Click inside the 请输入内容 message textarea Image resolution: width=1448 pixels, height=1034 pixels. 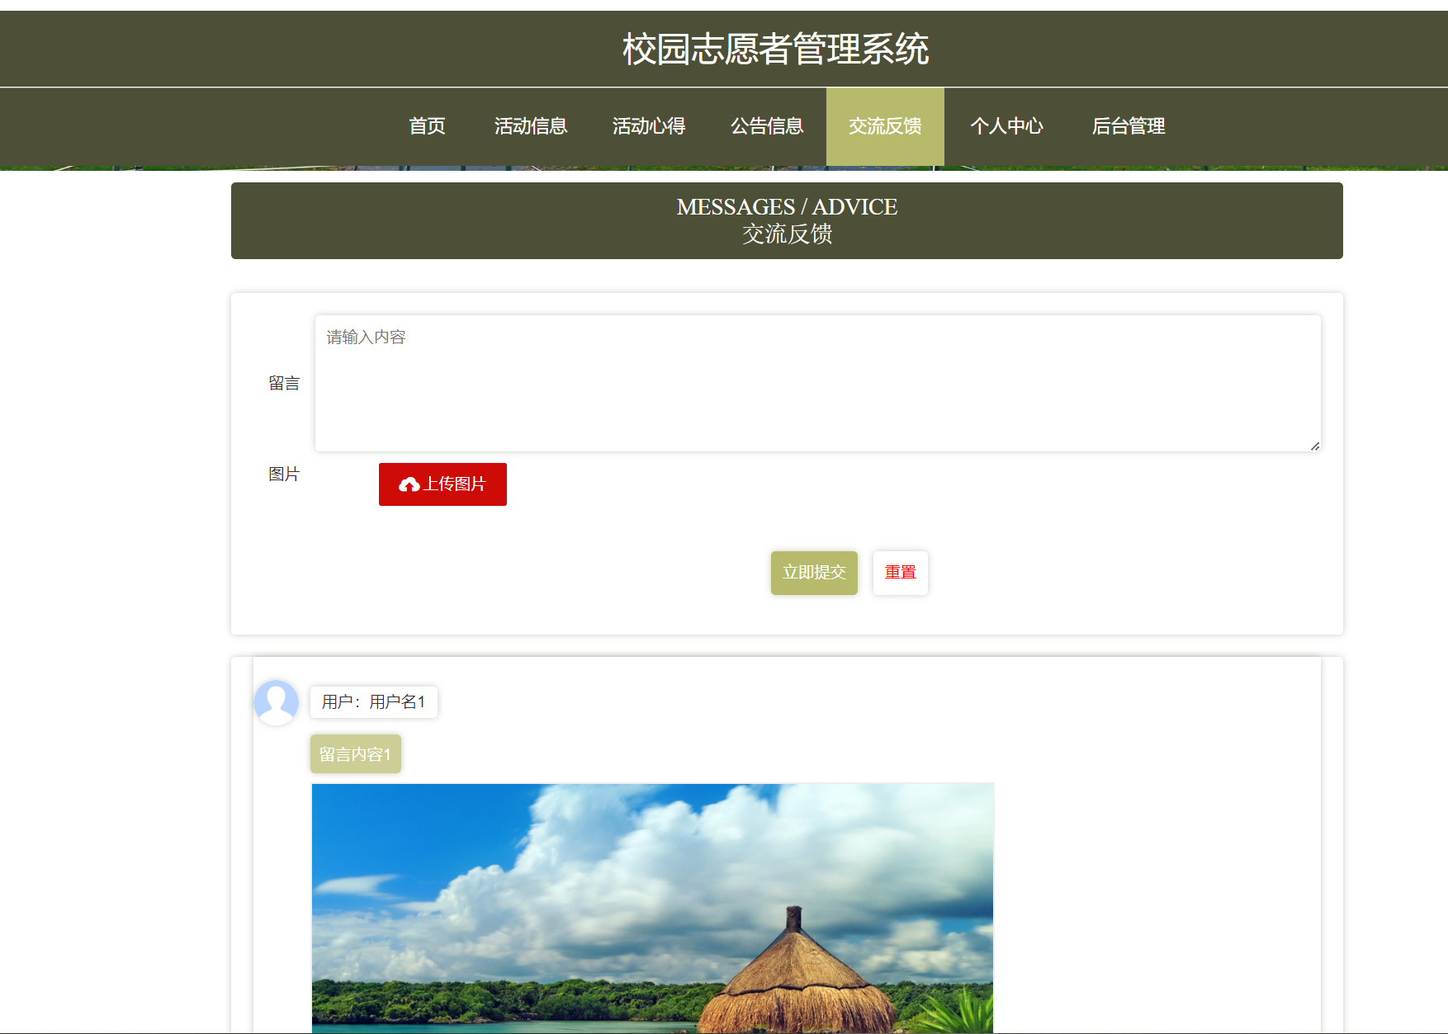(x=816, y=380)
